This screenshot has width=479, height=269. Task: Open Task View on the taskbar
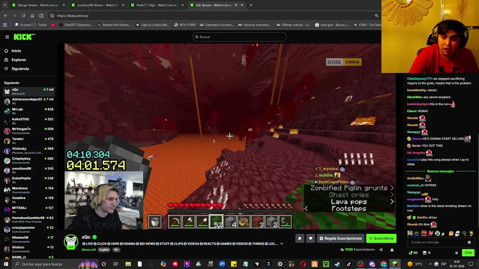[x=116, y=264]
